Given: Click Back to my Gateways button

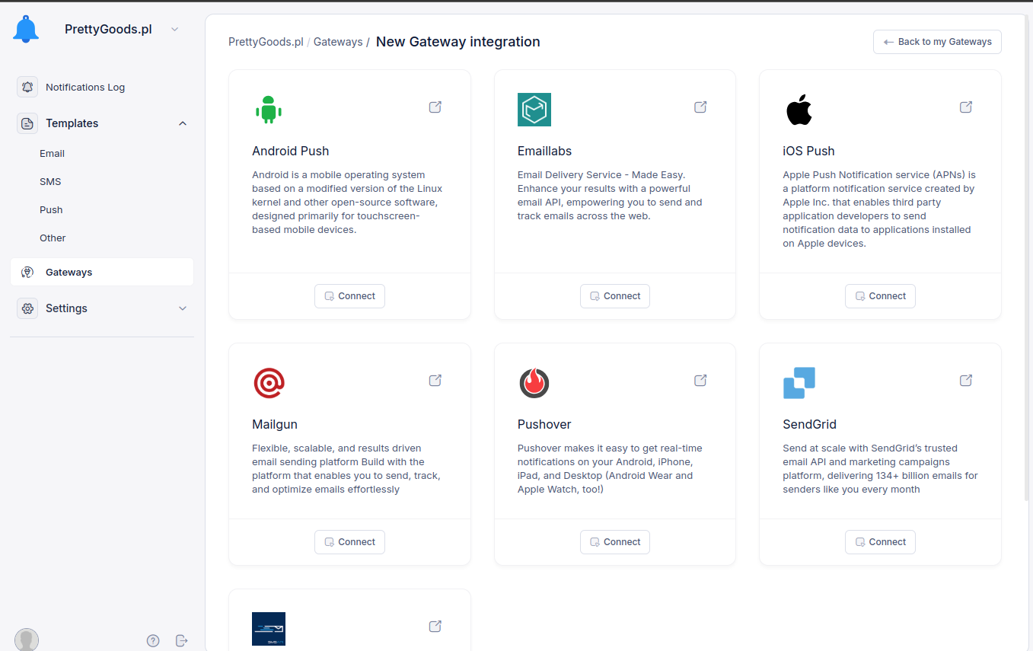Looking at the screenshot, I should [x=937, y=42].
